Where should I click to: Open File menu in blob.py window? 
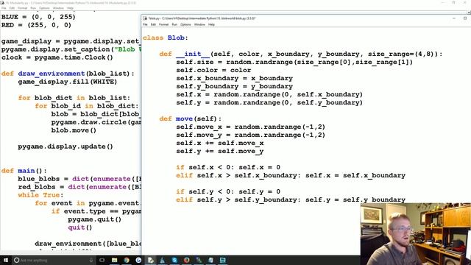pyautogui.click(x=145, y=24)
